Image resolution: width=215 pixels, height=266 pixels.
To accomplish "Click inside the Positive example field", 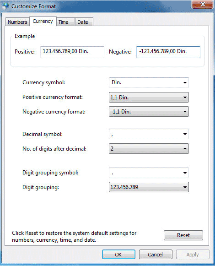I will [72, 52].
